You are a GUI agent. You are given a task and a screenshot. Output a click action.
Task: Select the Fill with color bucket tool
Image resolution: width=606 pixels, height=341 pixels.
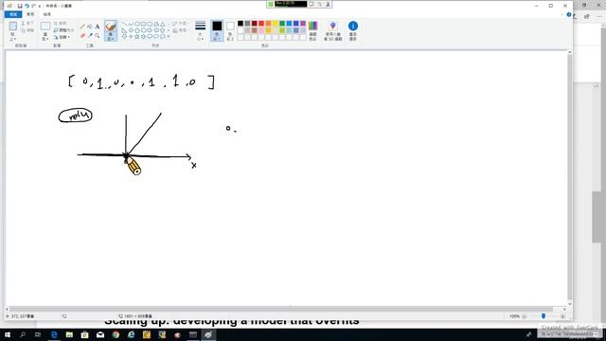coord(90,27)
